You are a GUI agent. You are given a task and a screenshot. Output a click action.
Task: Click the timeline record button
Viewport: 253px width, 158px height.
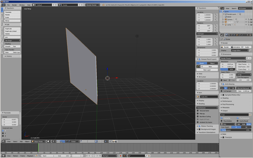coord(120,156)
